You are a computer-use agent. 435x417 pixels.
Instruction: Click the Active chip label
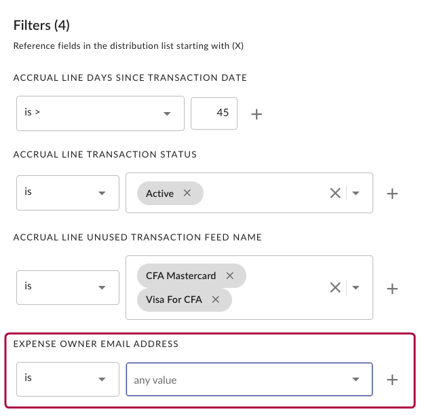pyautogui.click(x=159, y=194)
